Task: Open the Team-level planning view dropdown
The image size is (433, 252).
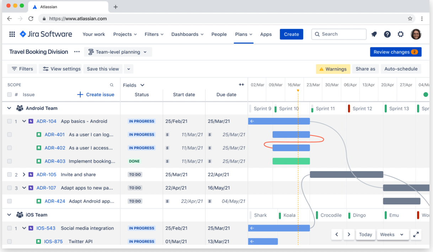Action: pos(118,52)
